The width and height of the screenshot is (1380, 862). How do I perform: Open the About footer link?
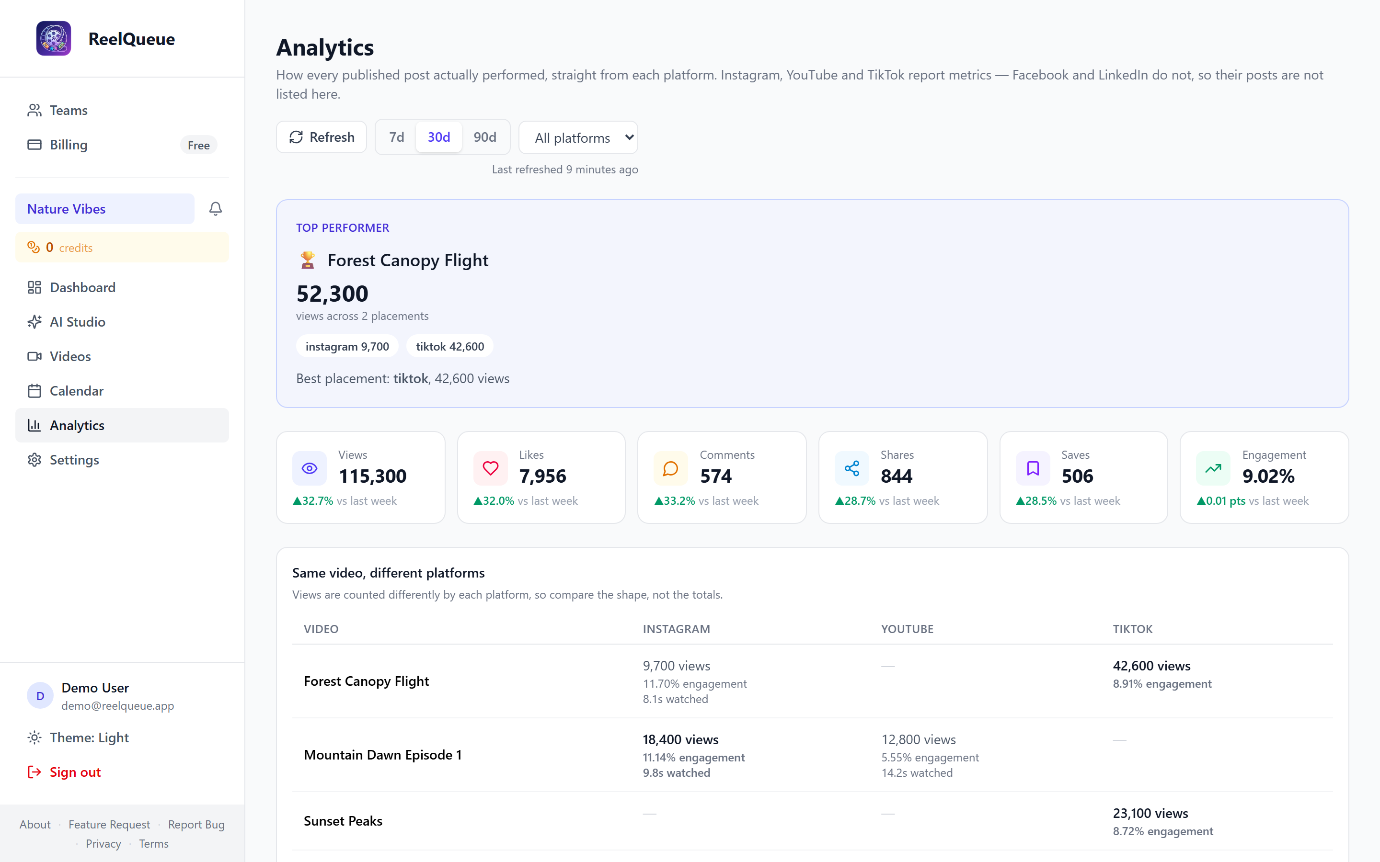click(35, 824)
